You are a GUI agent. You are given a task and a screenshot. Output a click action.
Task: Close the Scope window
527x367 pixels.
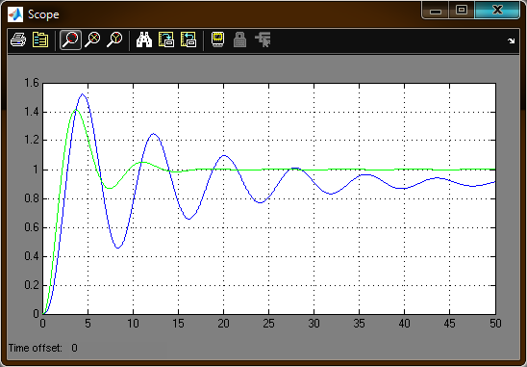497,10
